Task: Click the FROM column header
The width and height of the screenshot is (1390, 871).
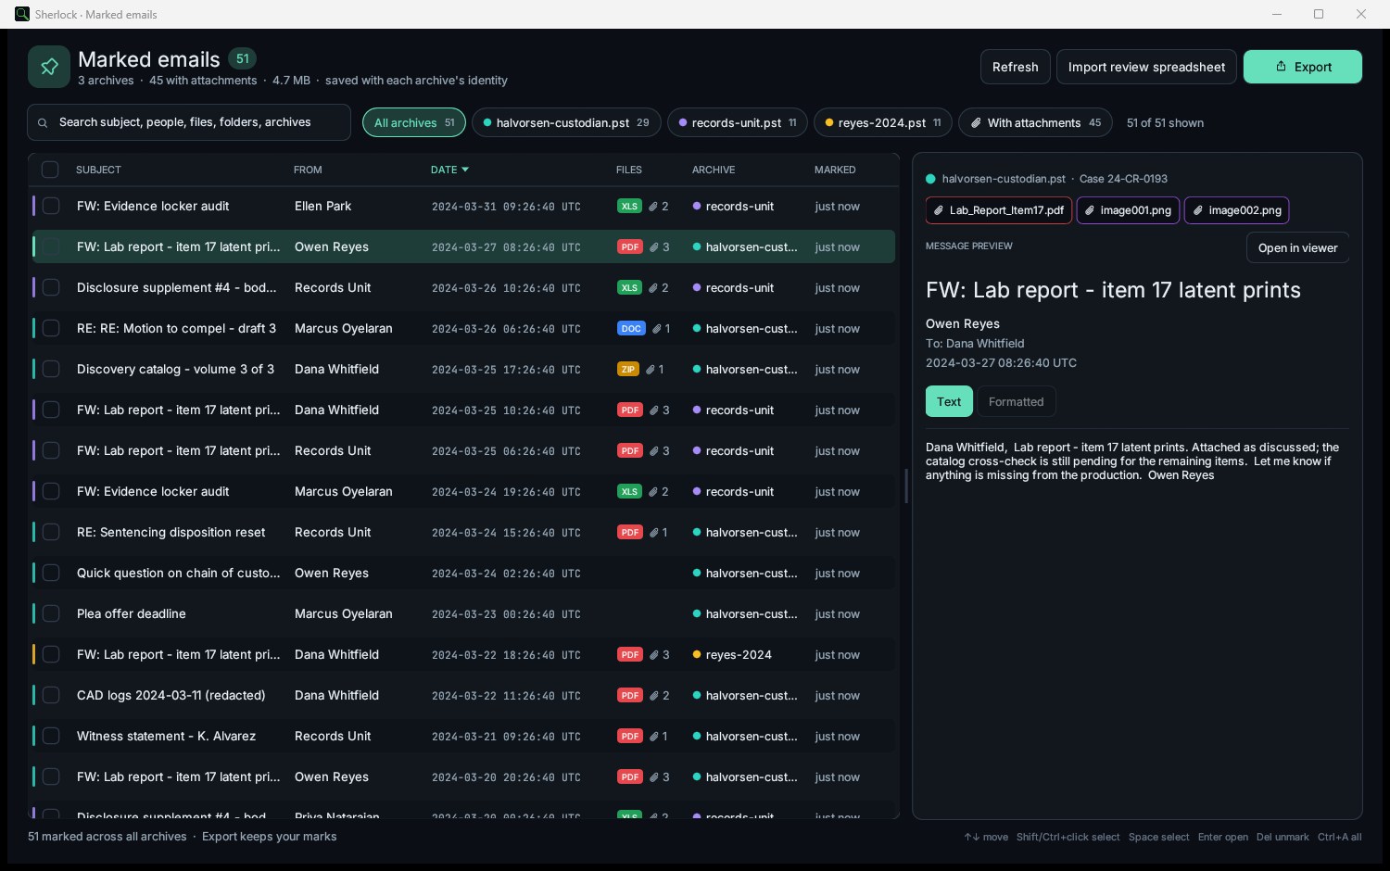Action: tap(308, 170)
